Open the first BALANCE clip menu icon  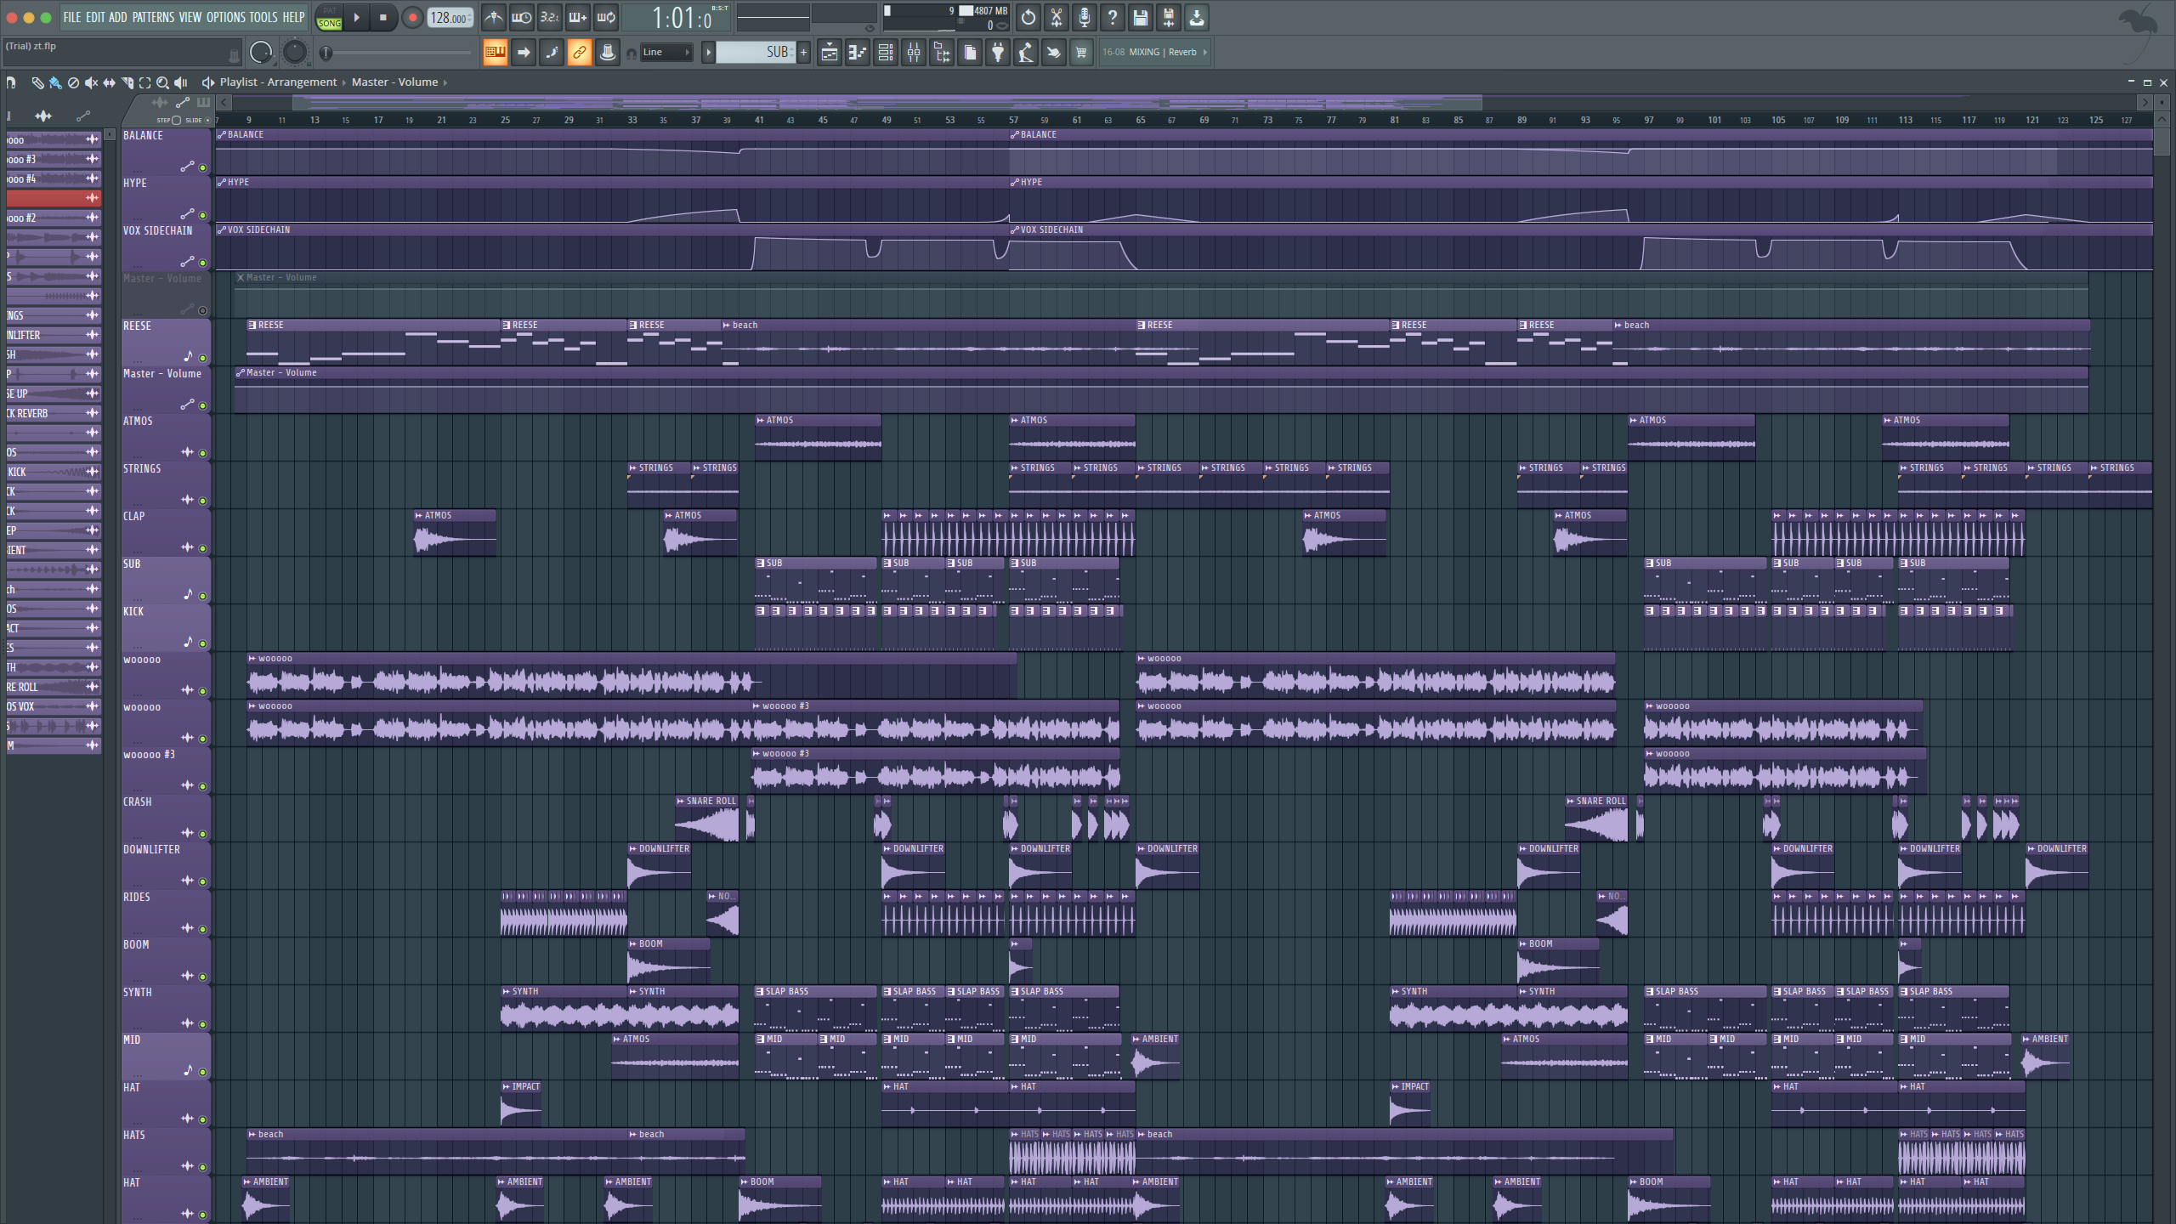tap(222, 134)
